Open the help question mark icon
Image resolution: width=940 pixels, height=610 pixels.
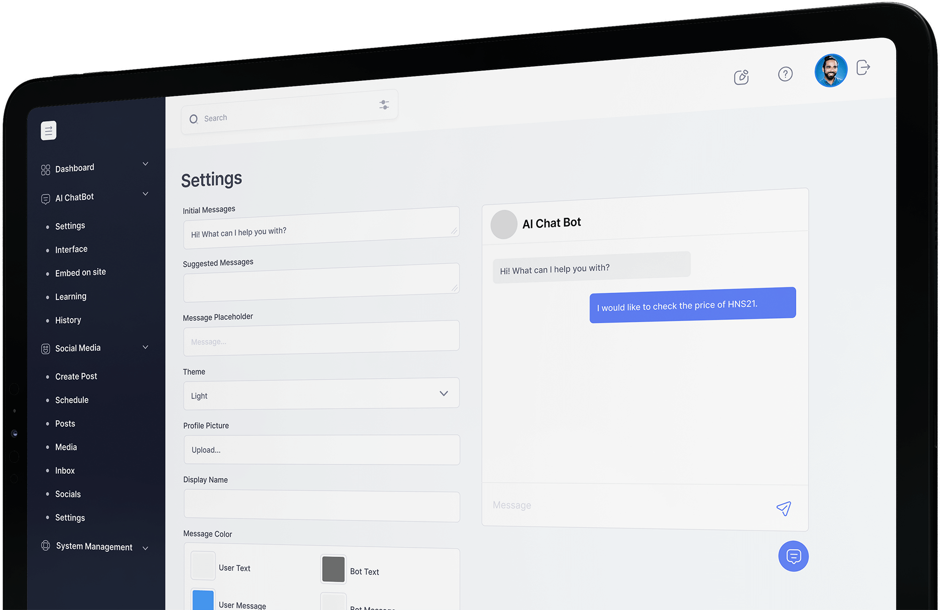click(x=785, y=74)
